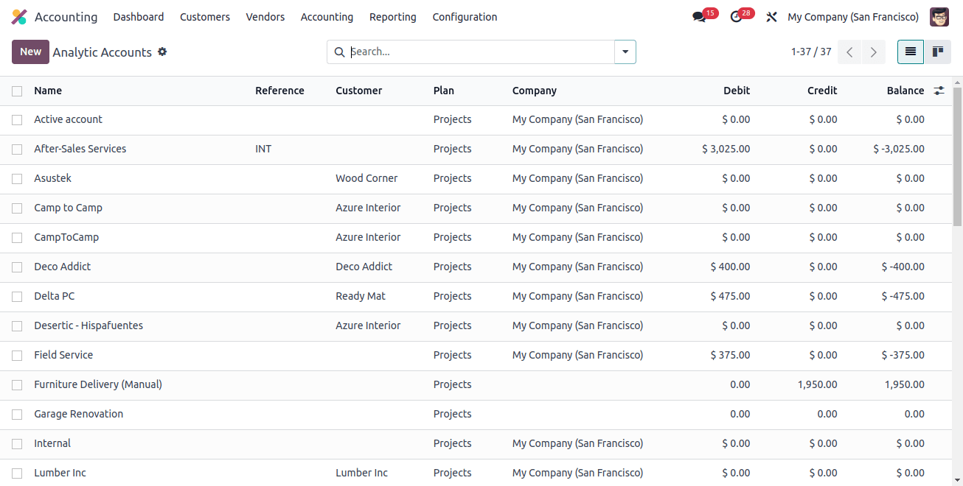Click the $ -3,025.00 balance value
The image size is (963, 486).
899,149
